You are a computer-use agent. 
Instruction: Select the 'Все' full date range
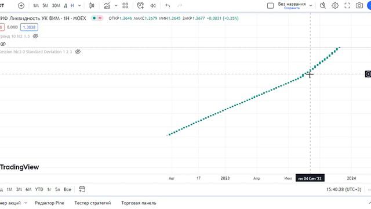coord(67,189)
